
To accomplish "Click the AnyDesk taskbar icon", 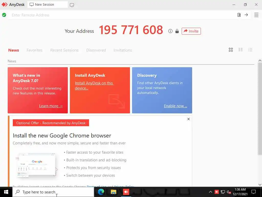I will click(x=126, y=192).
